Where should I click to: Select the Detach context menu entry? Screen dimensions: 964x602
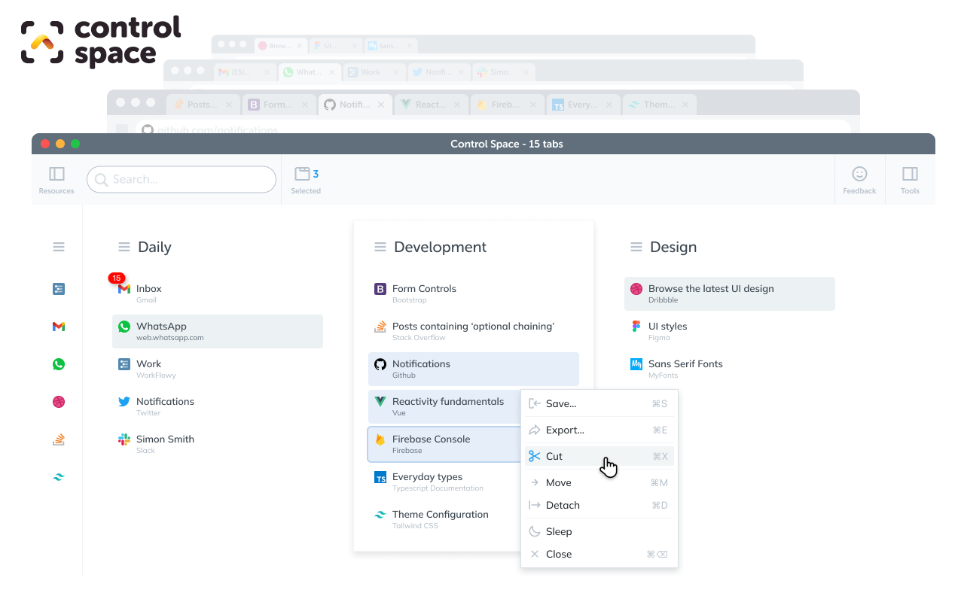(563, 506)
